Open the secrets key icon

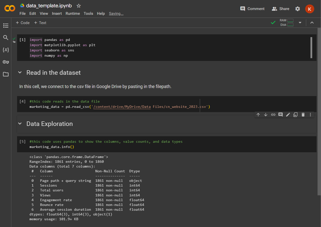(6, 62)
